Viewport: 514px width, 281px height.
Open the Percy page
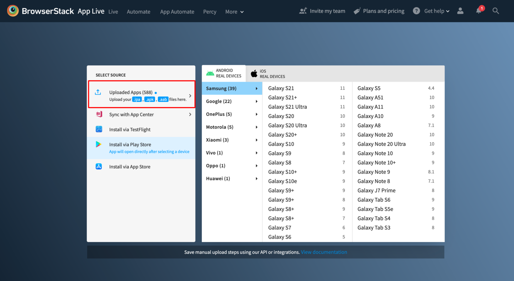(x=209, y=12)
